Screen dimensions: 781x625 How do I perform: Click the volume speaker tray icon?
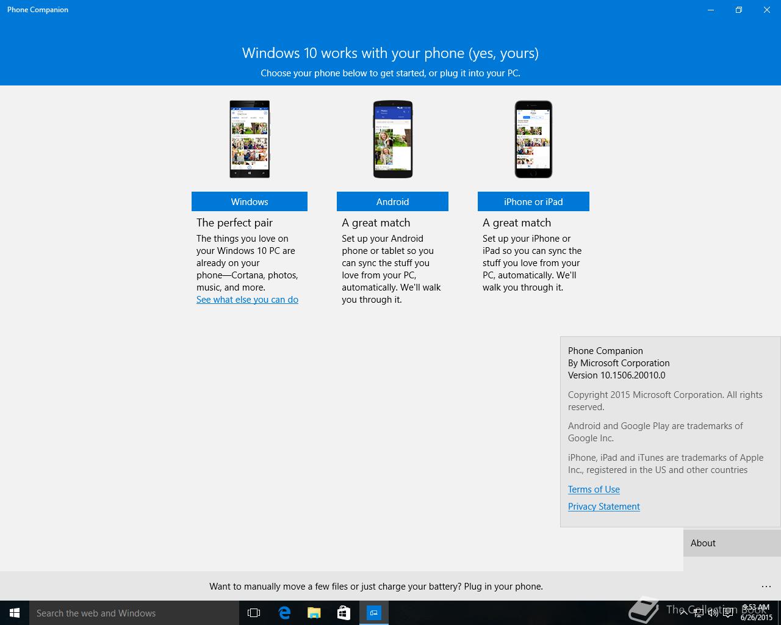point(713,613)
